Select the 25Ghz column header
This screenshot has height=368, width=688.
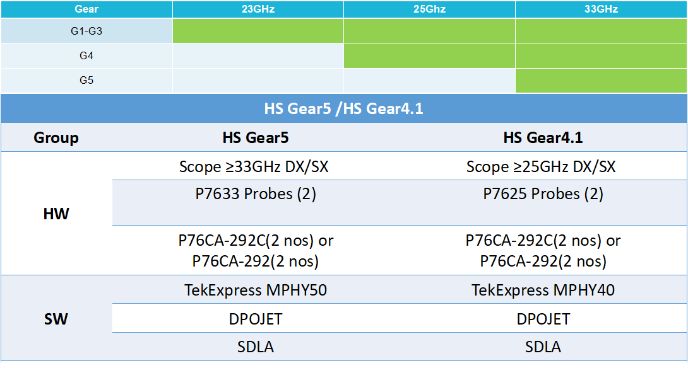pyautogui.click(x=429, y=9)
